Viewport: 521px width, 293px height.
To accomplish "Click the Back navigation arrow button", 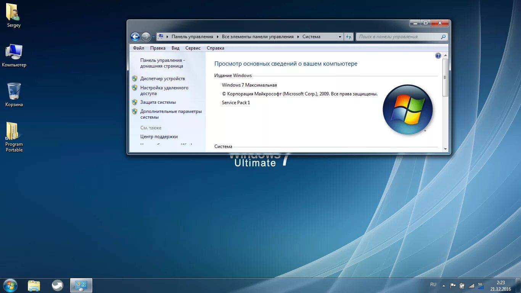I will point(135,37).
